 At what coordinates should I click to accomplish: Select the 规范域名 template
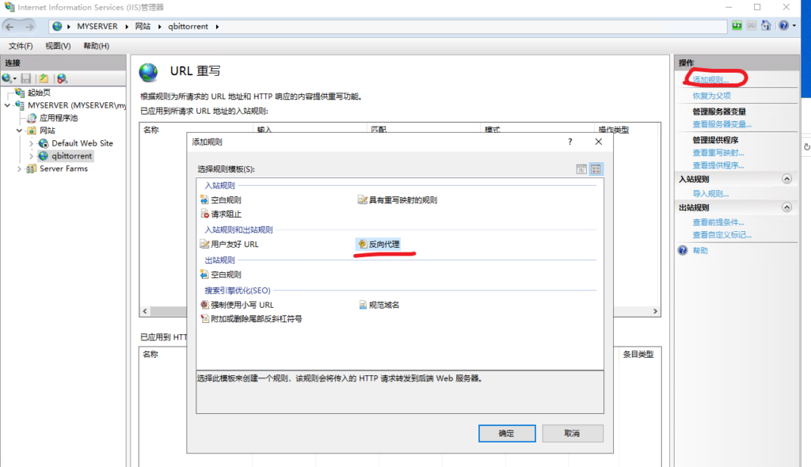click(383, 305)
